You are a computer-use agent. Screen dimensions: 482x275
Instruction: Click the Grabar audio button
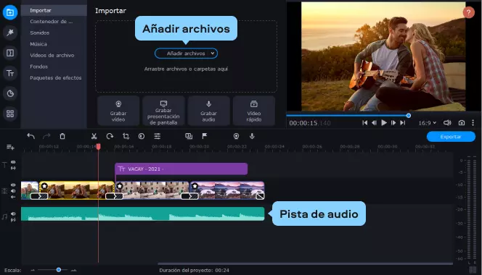[x=209, y=111]
